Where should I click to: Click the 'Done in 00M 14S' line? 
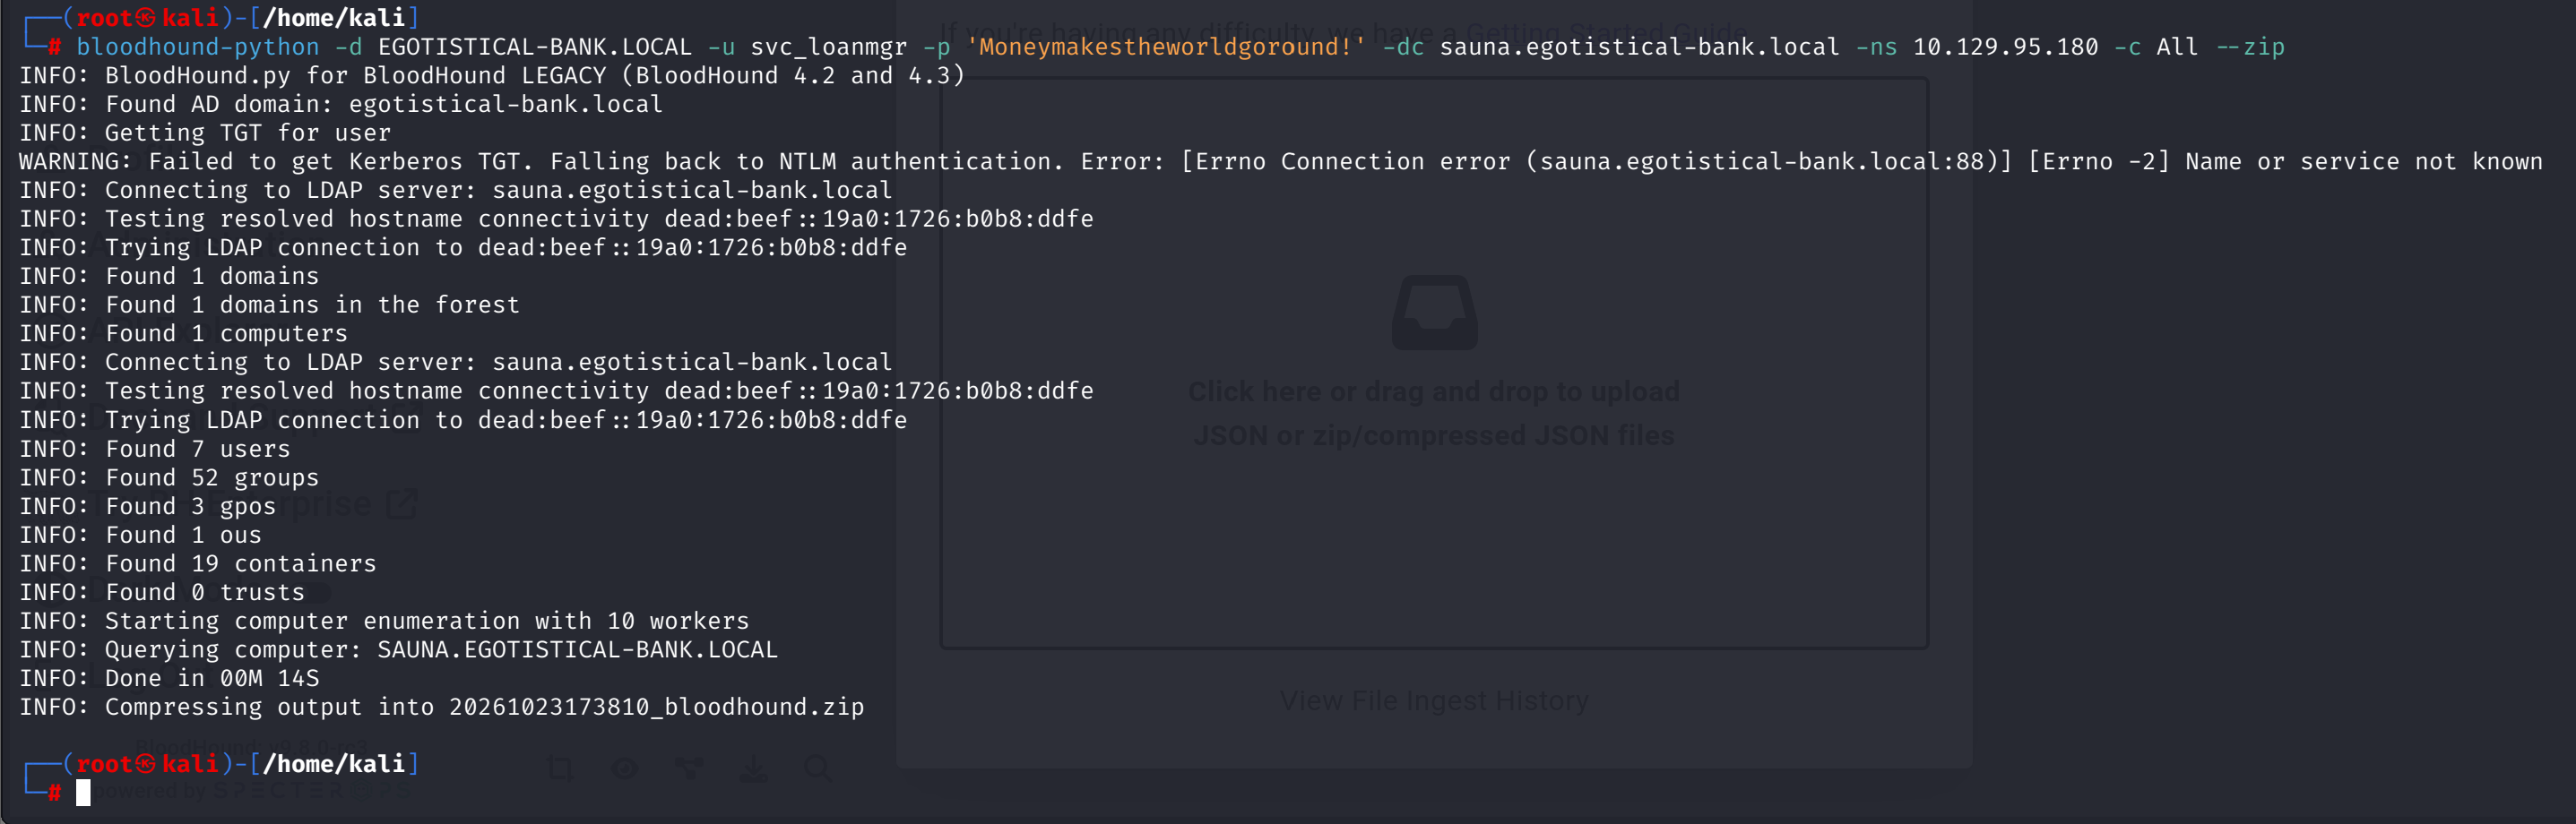point(169,679)
